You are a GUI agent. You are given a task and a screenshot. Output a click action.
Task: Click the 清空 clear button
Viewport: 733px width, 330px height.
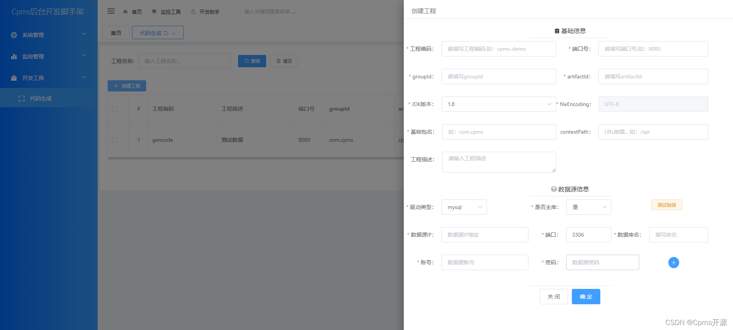(284, 61)
